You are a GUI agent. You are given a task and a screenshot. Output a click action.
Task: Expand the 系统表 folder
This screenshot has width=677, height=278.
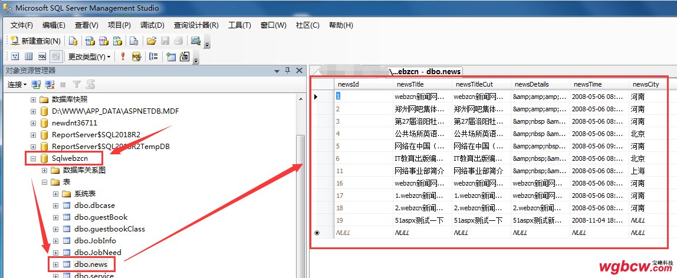pos(55,194)
